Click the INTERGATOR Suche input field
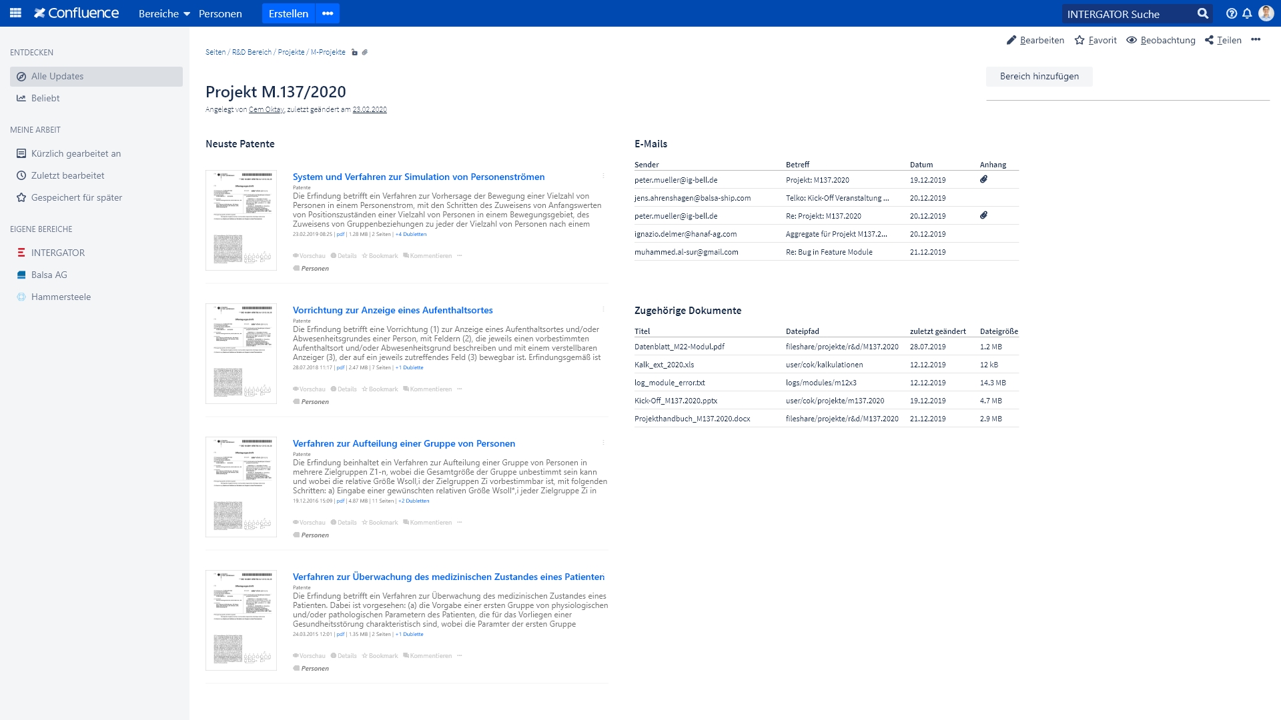The width and height of the screenshot is (1281, 720). click(x=1132, y=13)
